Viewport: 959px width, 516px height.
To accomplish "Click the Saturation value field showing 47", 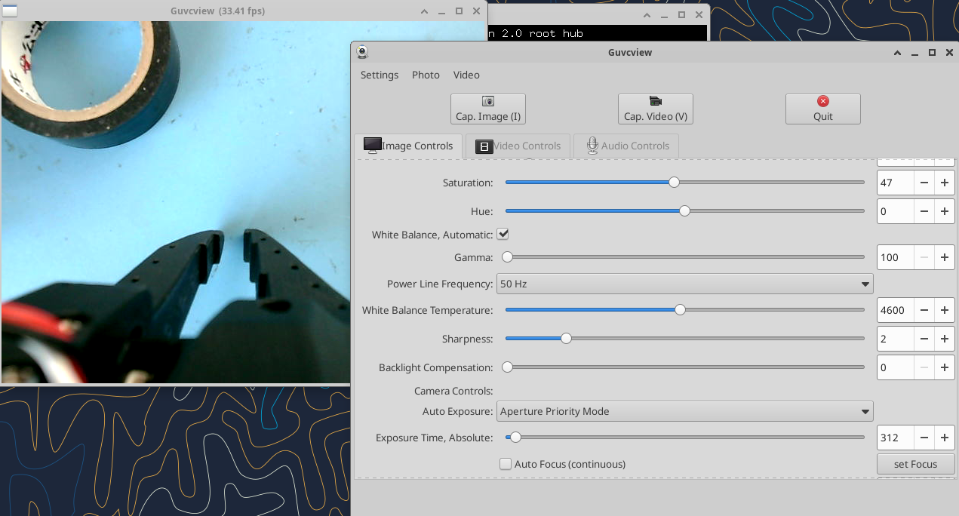I will (x=896, y=183).
